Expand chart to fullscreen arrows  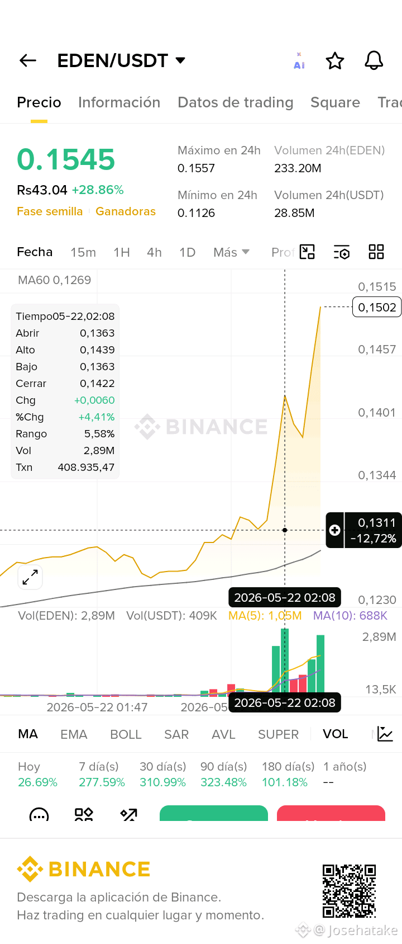coord(30,577)
